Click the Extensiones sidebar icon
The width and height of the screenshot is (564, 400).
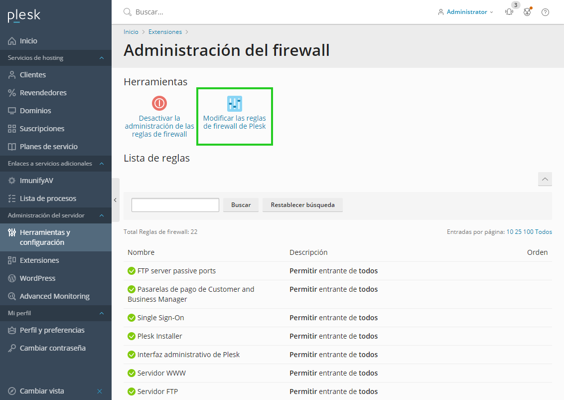pos(12,261)
